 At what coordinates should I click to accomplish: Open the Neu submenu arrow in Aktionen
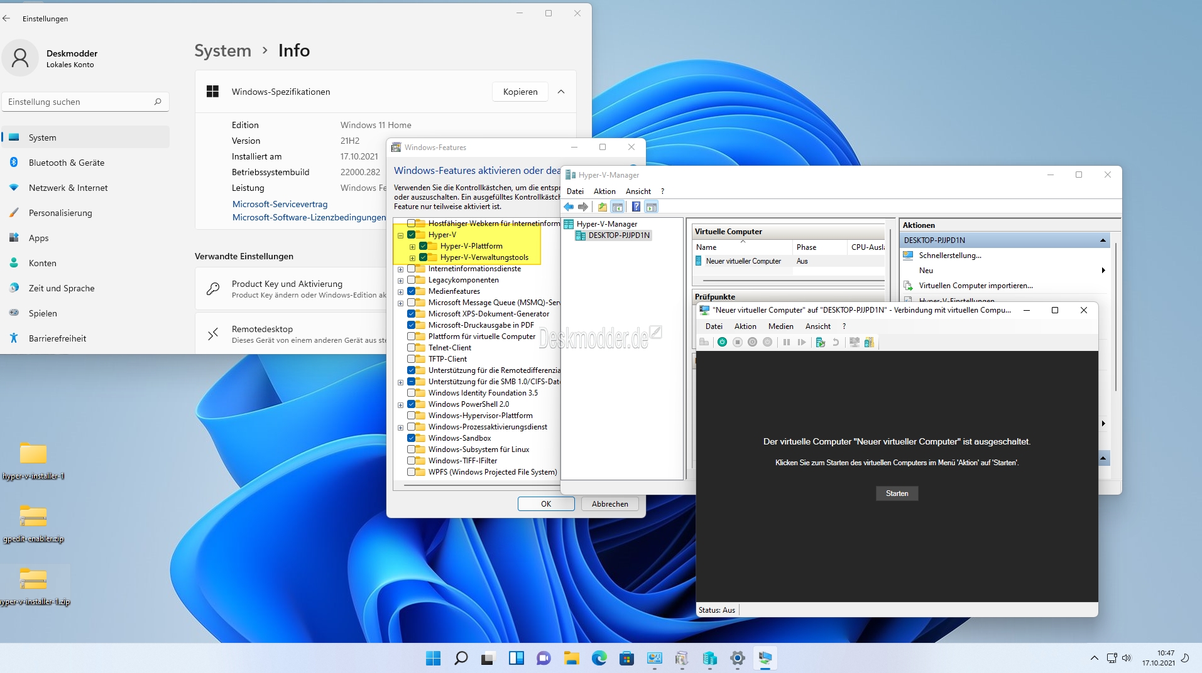coord(1103,271)
